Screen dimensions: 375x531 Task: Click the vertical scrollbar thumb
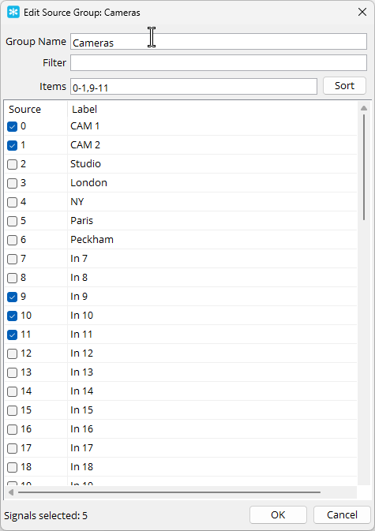(x=364, y=167)
